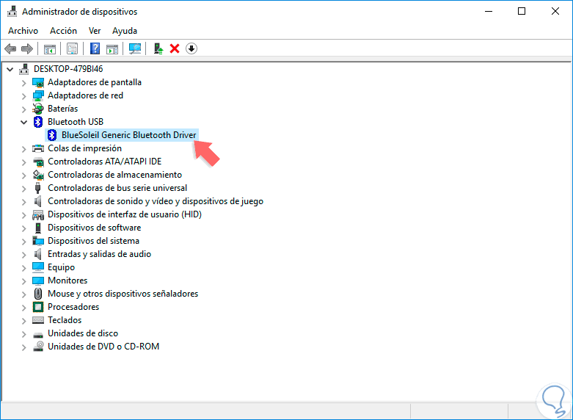Click the speaker icon for Controladoras de sonido
Screen dimensions: 573x420
click(x=37, y=201)
